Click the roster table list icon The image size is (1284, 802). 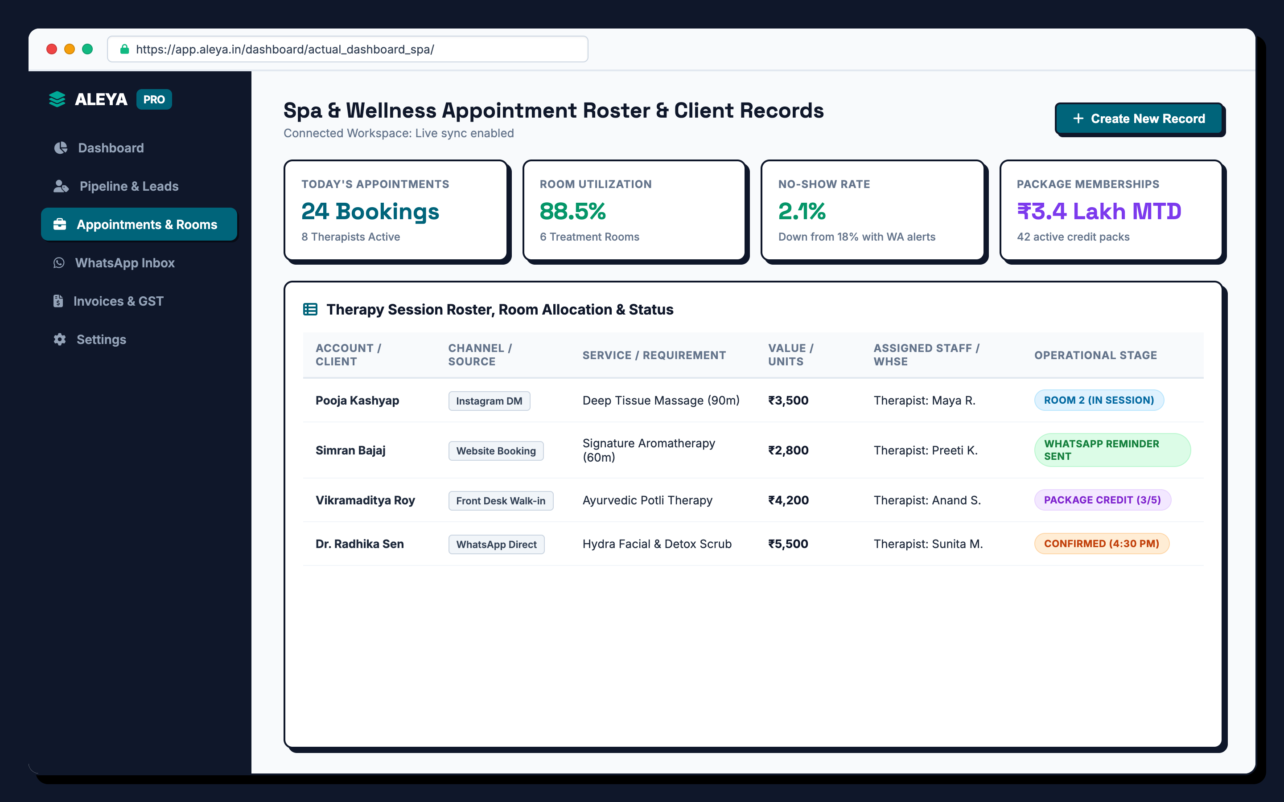310,309
